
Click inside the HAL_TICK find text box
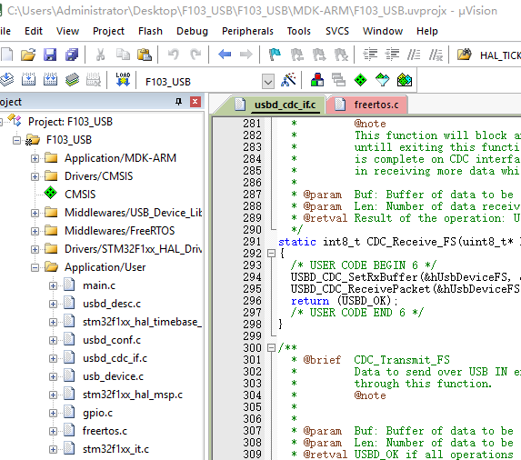point(500,55)
